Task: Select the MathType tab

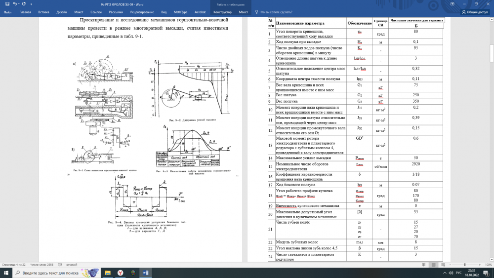Action: pyautogui.click(x=181, y=11)
